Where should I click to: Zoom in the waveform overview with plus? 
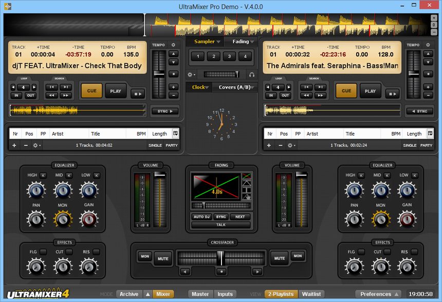click(x=434, y=18)
